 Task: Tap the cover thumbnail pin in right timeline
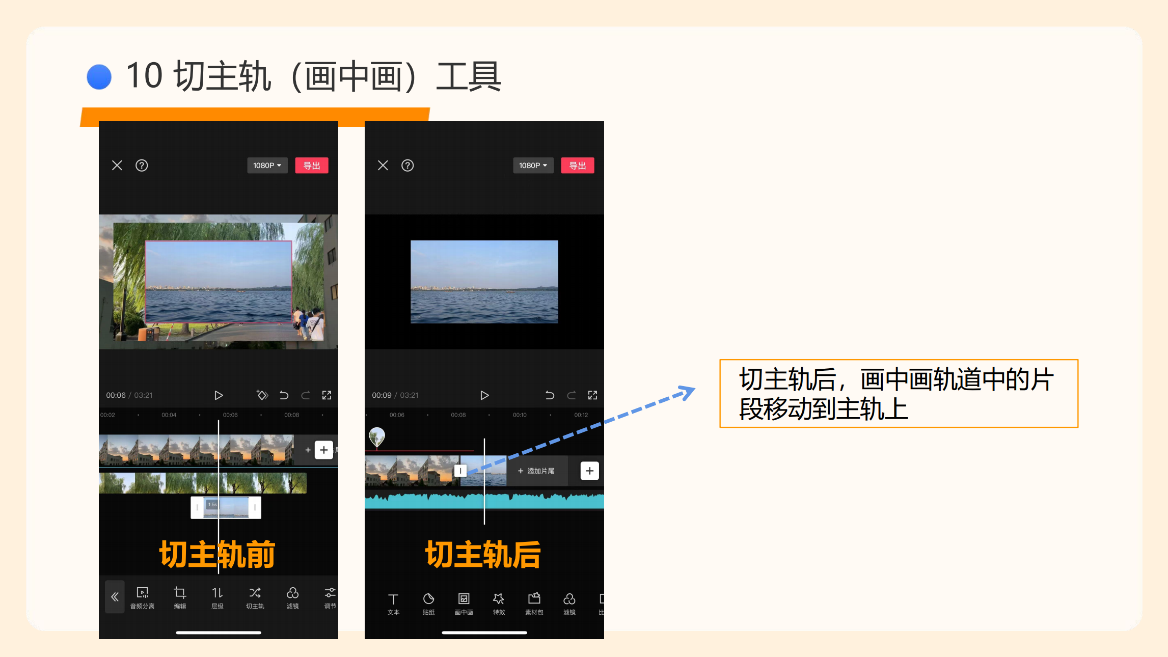coord(377,437)
